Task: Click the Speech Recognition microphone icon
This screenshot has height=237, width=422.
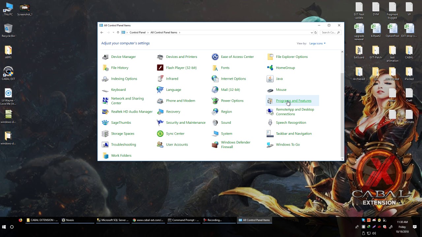Action: pyautogui.click(x=270, y=123)
